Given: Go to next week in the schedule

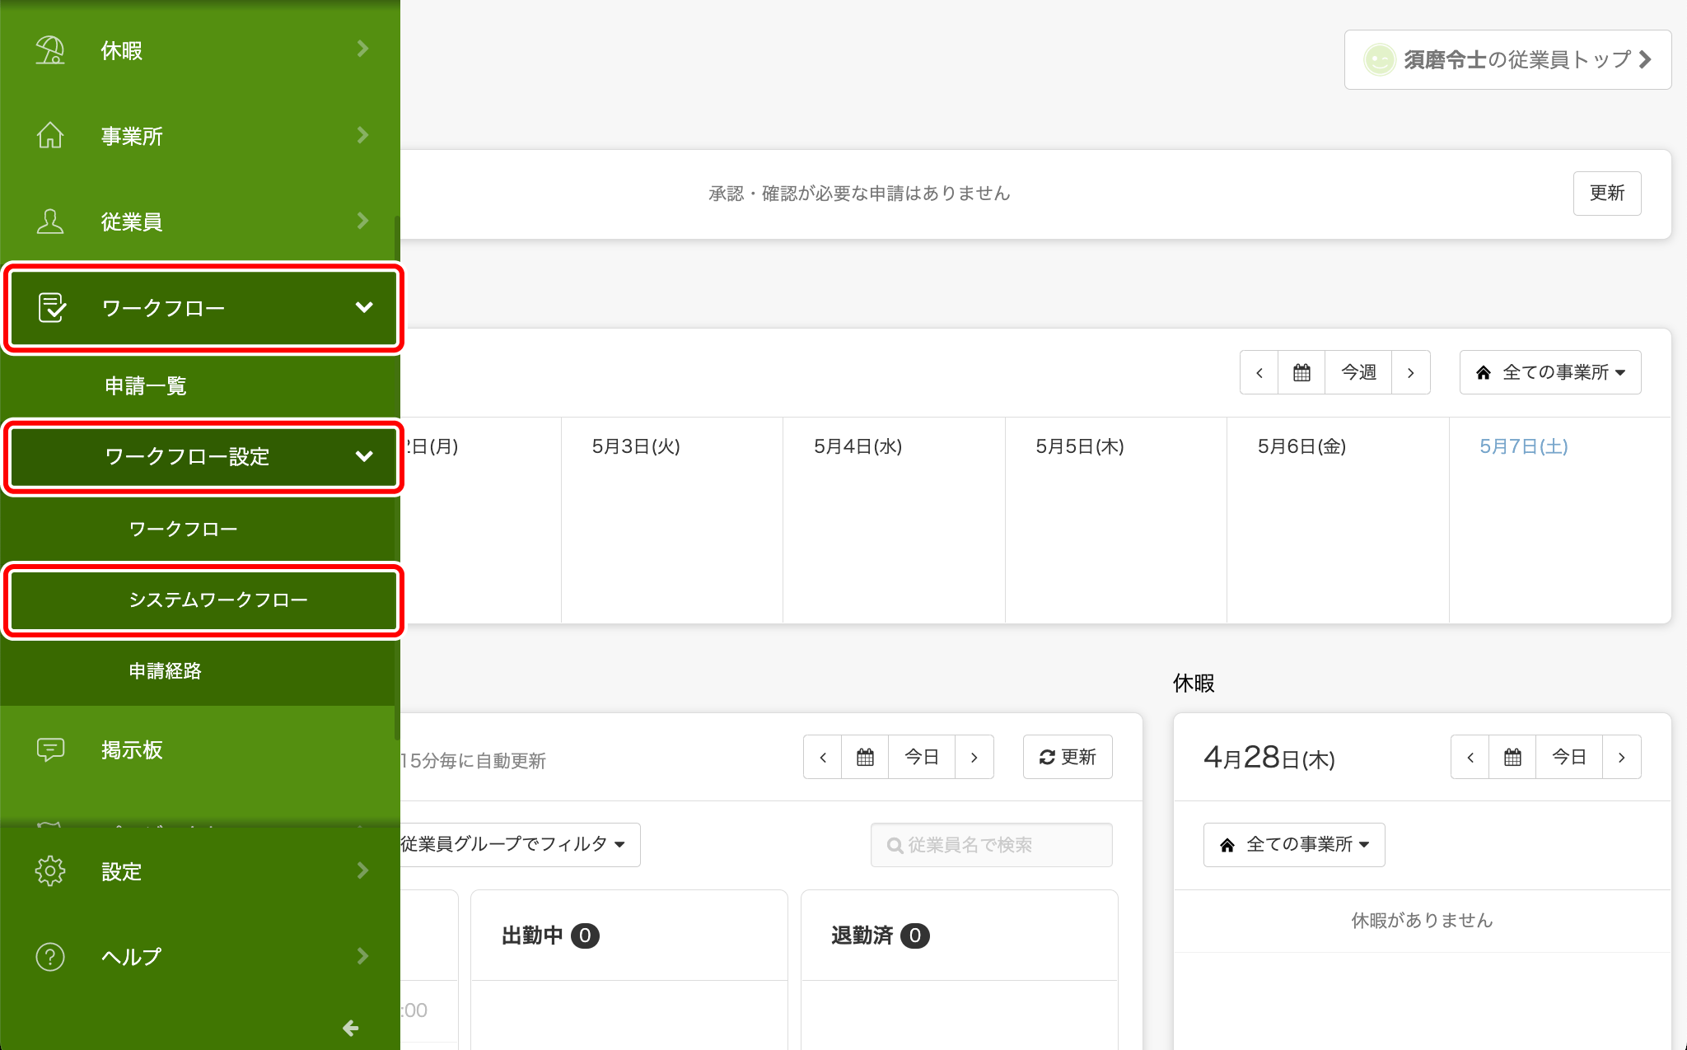Looking at the screenshot, I should tap(1411, 372).
